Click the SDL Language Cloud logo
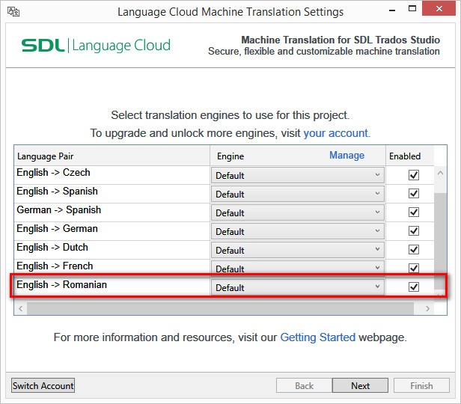461x404 pixels. pos(96,46)
